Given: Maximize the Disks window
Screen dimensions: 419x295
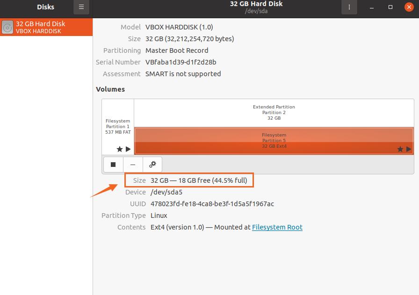Looking at the screenshot, I should pyautogui.click(x=390, y=7).
